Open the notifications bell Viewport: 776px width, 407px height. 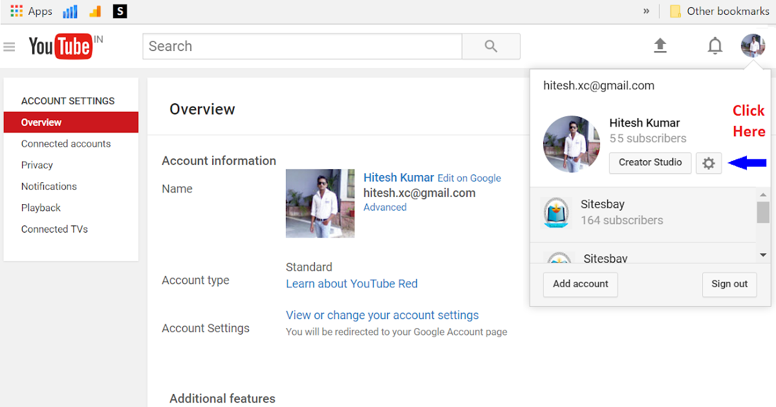coord(715,46)
